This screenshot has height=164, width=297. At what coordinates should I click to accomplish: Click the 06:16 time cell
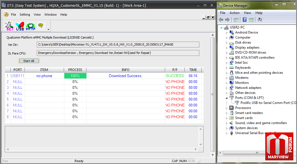pos(193,76)
